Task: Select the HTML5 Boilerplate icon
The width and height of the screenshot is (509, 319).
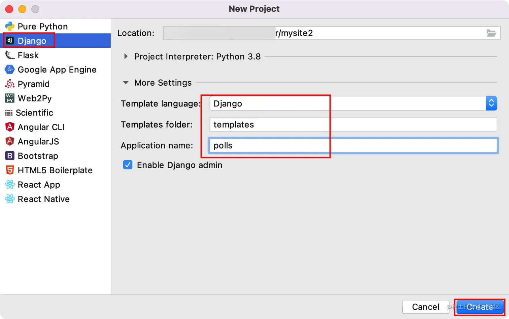Action: pos(10,170)
